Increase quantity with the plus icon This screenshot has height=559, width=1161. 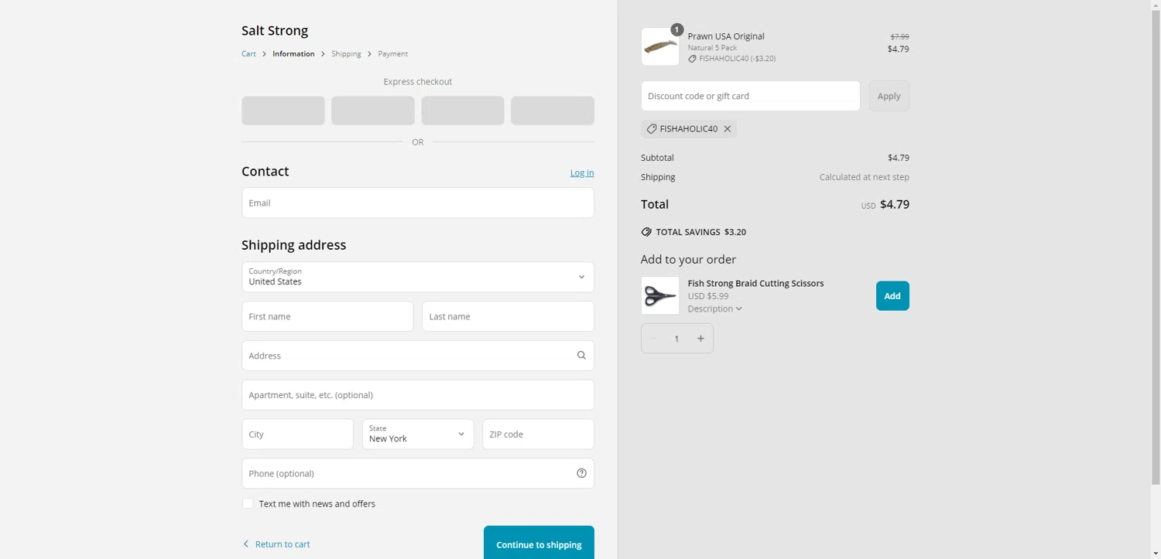coord(700,339)
